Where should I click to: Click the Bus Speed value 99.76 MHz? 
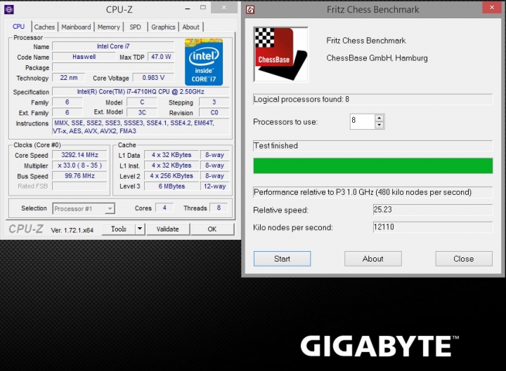tap(79, 176)
